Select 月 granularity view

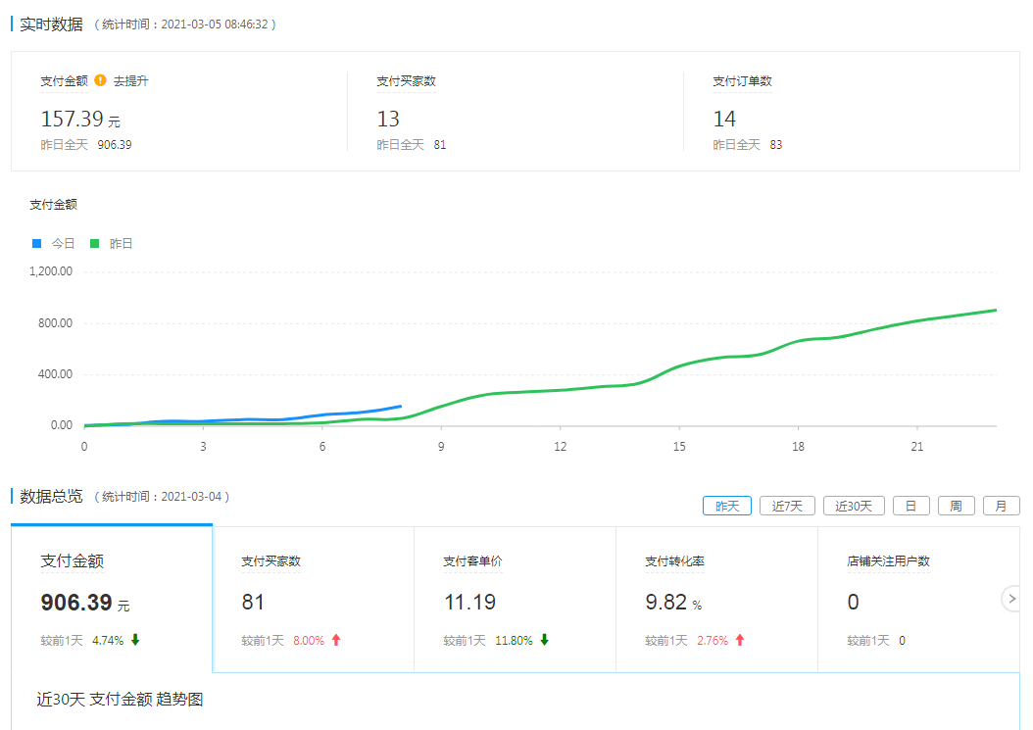point(1001,505)
